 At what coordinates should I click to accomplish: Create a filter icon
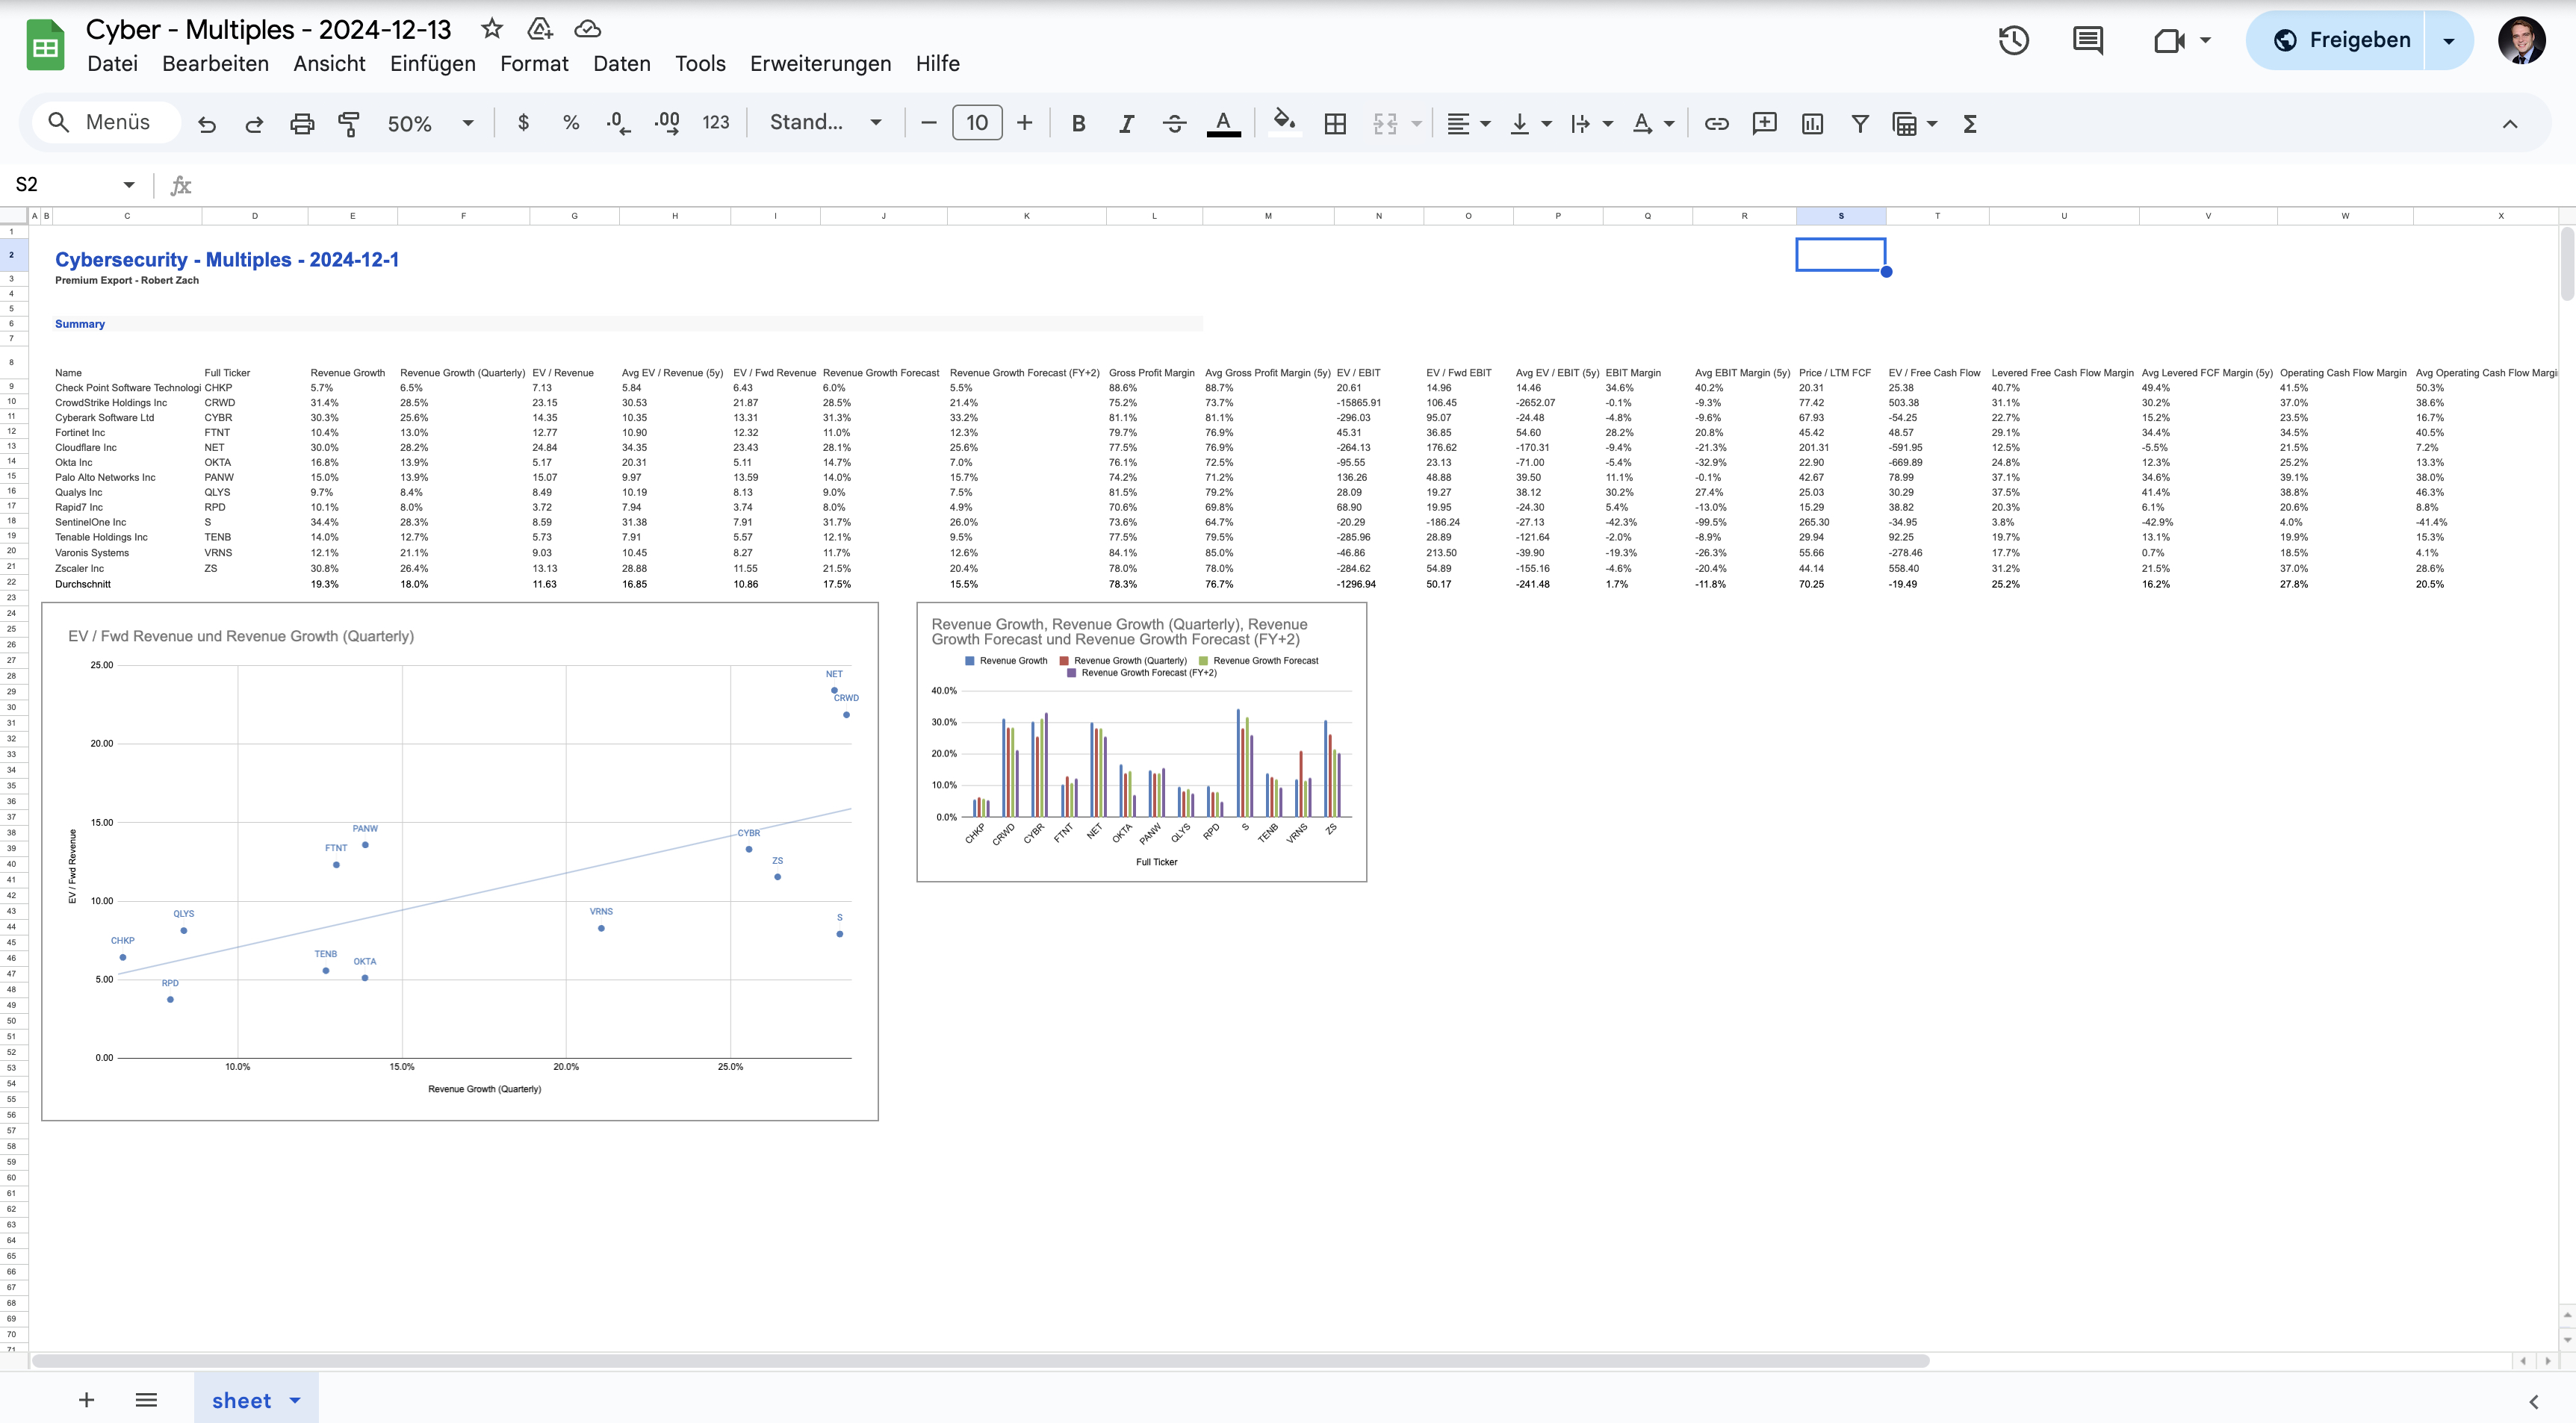pyautogui.click(x=1860, y=124)
